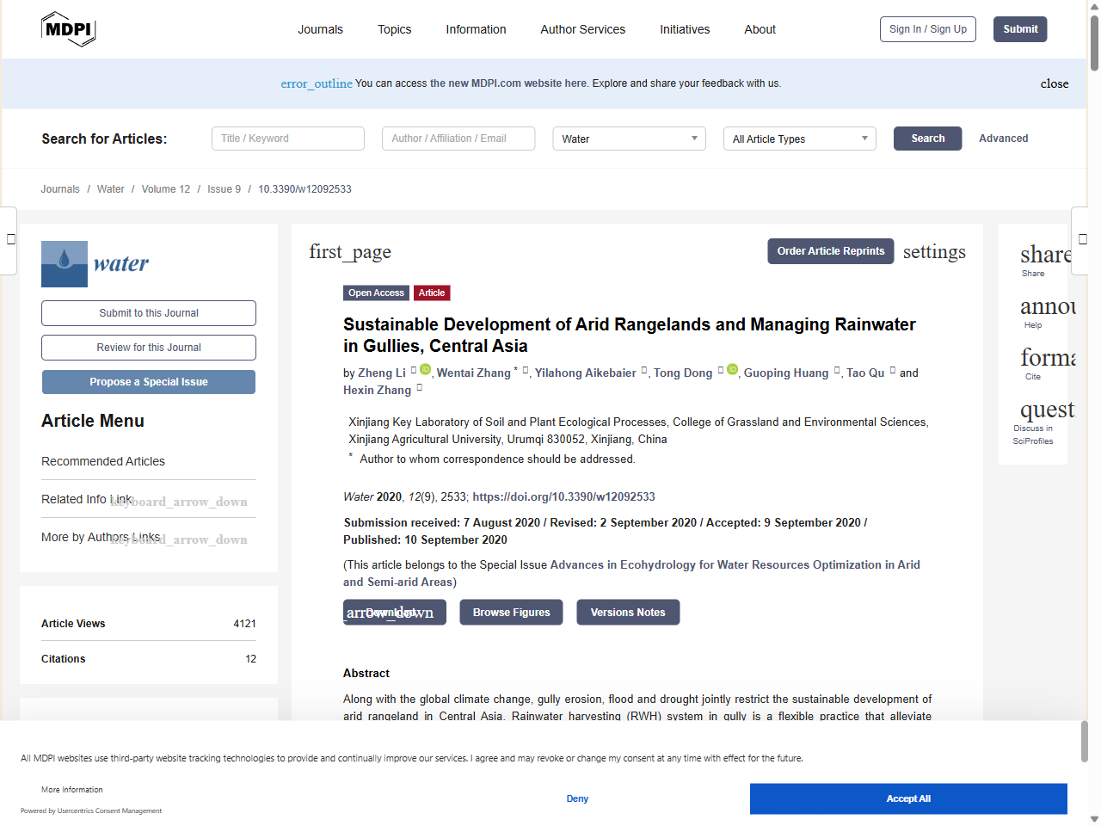
Task: Click the Accept All cookies button
Action: [907, 798]
